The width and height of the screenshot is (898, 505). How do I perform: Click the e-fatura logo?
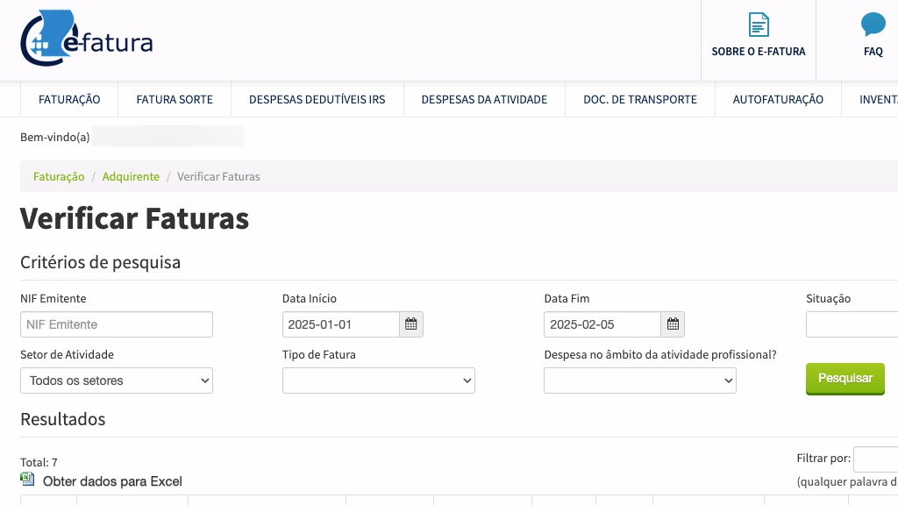[86, 39]
